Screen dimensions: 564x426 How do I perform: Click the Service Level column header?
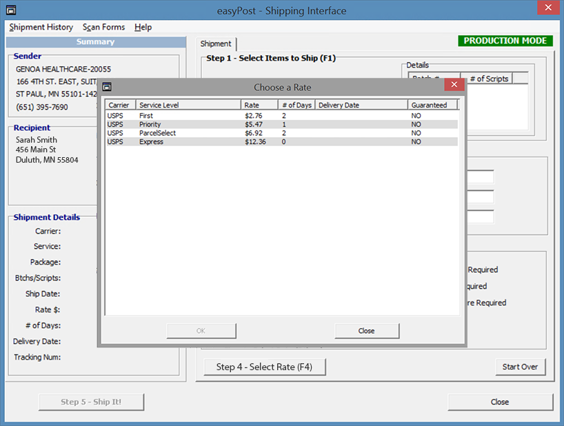coord(188,105)
